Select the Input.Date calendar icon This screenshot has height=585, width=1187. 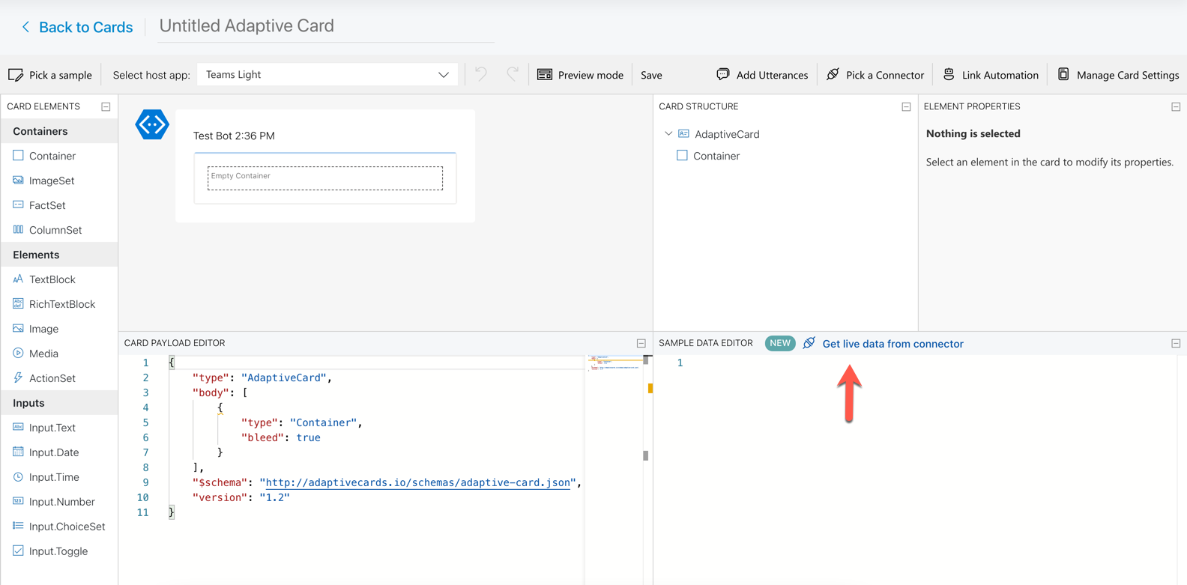[x=18, y=452]
